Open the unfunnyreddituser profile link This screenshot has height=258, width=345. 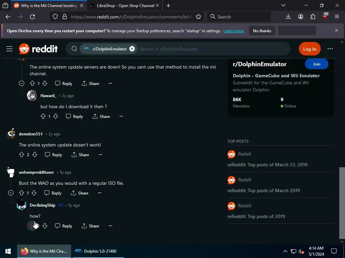pos(36,172)
